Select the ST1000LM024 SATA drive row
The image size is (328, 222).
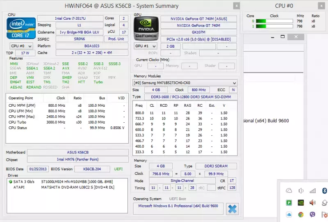click(67, 181)
